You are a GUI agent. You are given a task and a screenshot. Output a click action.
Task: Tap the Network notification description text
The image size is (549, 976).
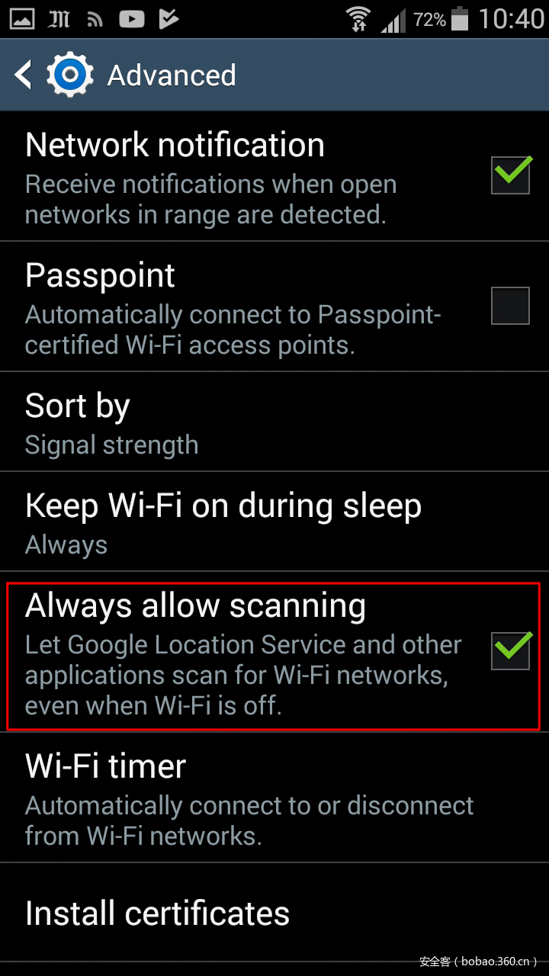(211, 200)
